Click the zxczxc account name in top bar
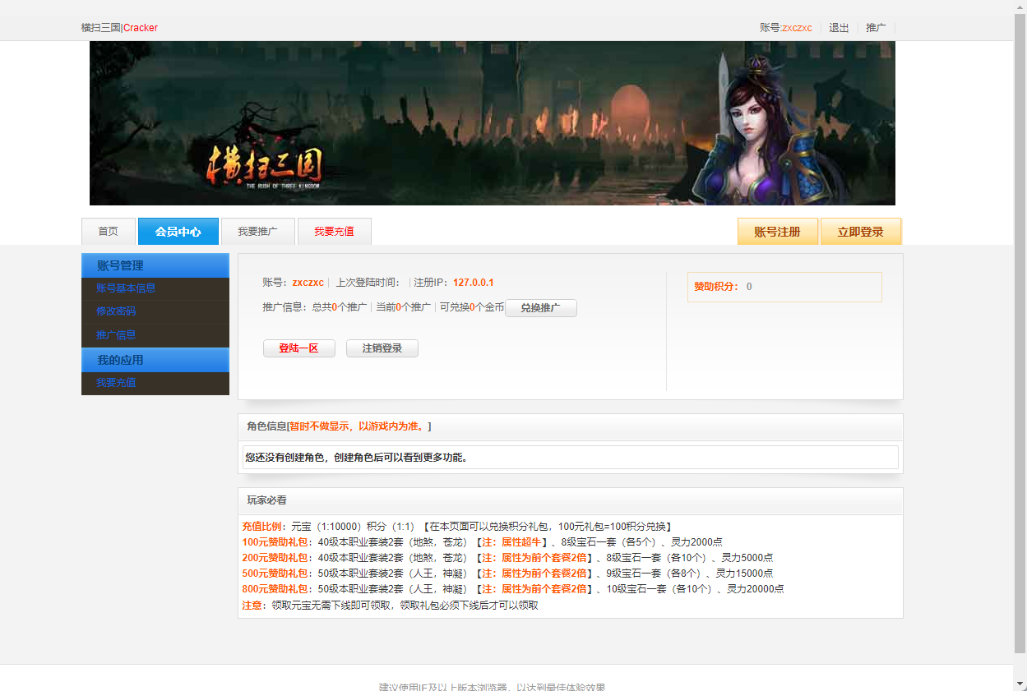 coord(797,28)
